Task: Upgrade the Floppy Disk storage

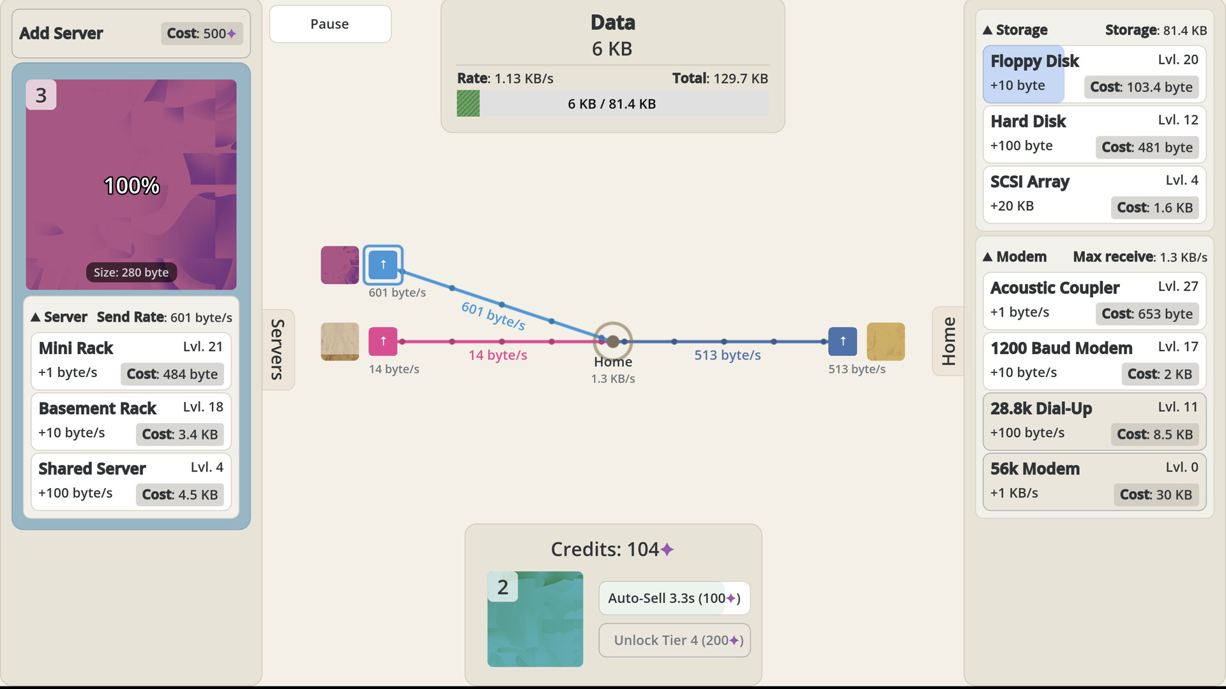Action: click(1094, 74)
